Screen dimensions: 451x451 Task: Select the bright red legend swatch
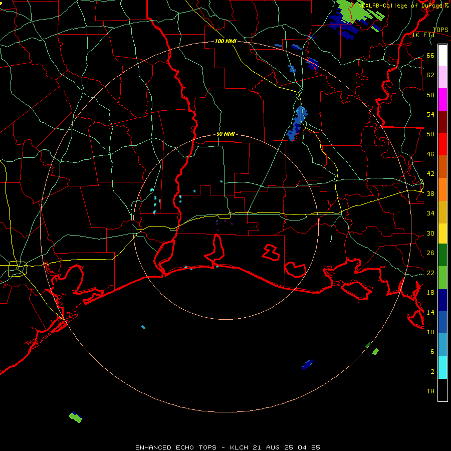click(442, 144)
